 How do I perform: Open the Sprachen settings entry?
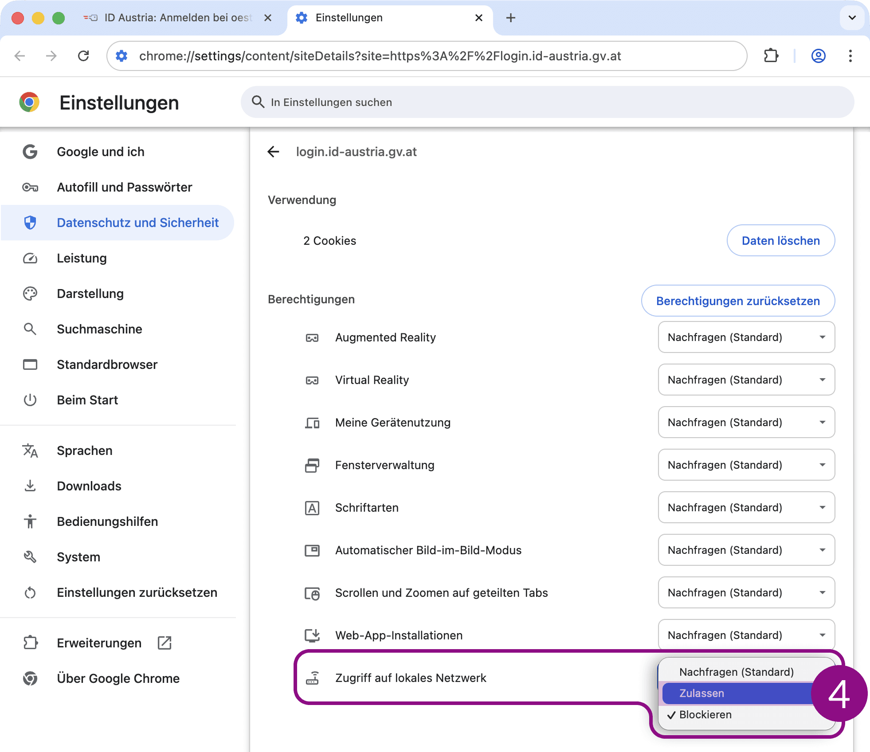[84, 450]
